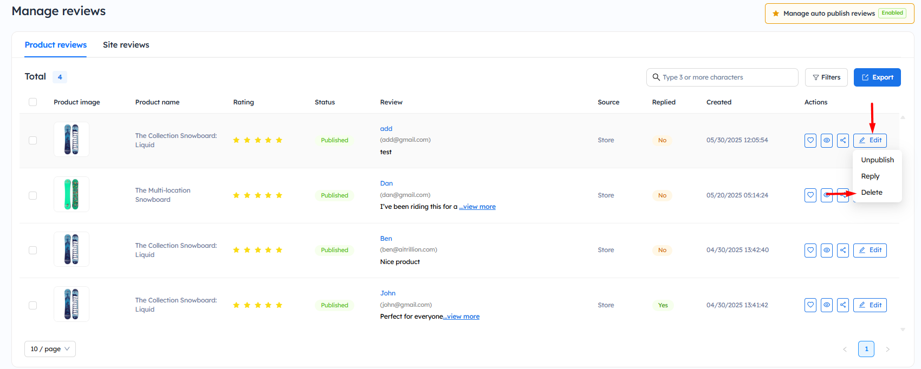
Task: Click the heart icon for Dan's review
Action: [810, 195]
